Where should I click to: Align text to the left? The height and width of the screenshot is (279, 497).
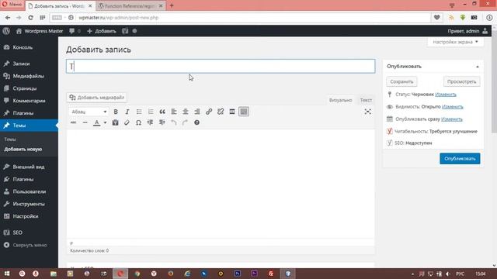tap(174, 112)
